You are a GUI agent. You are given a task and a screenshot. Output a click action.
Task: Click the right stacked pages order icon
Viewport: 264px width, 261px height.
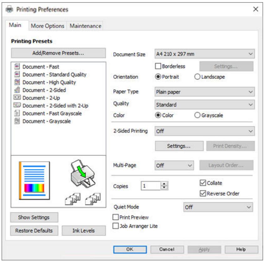click(93, 199)
